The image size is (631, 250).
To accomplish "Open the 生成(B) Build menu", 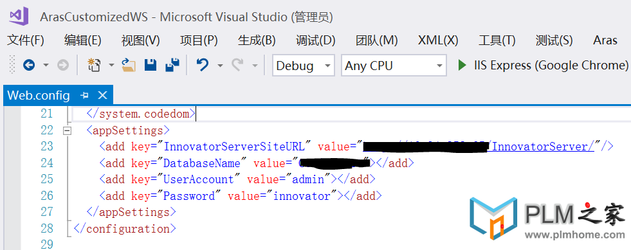I will (x=257, y=40).
